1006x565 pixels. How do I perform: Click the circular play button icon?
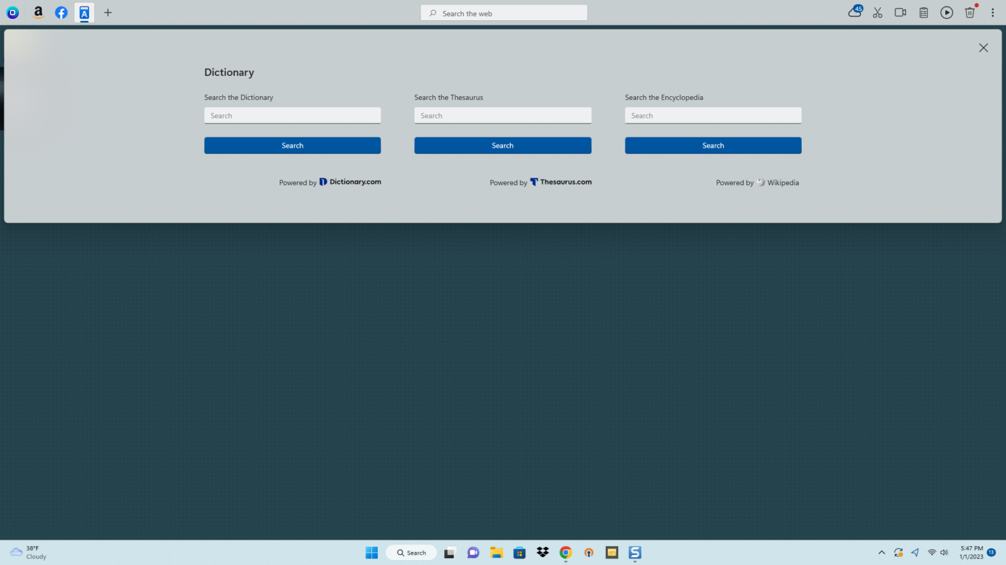coord(946,12)
